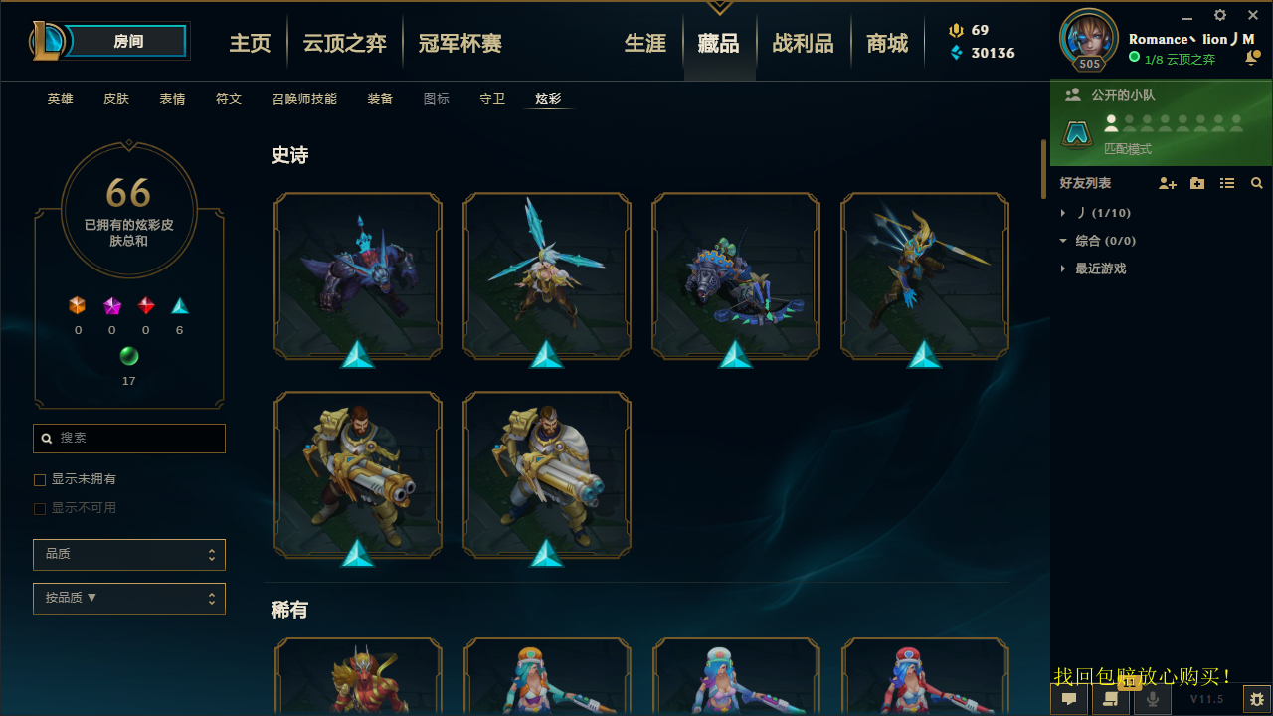Mute the microphone icon
Screen dimensions: 1273x716
(1153, 699)
